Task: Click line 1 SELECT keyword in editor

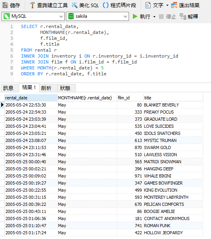Action: pyautogui.click(x=29, y=26)
